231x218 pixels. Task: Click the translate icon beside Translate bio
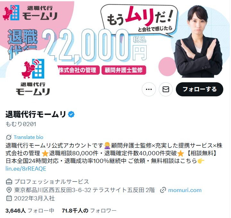[9, 137]
